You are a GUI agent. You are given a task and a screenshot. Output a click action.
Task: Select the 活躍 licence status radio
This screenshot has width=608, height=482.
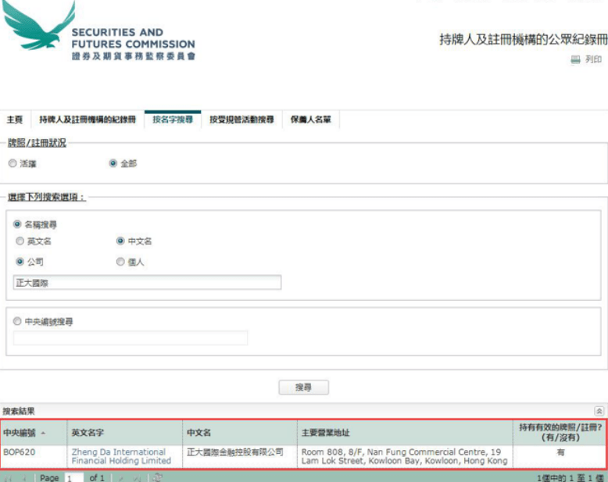click(13, 163)
